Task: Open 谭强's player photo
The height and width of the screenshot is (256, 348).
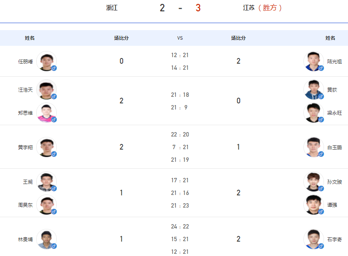Action: [314, 205]
